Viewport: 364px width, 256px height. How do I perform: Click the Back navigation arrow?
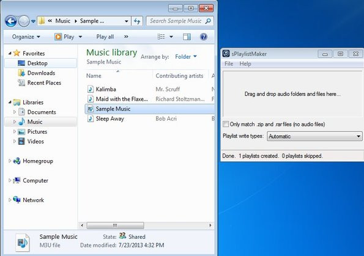click(10, 21)
